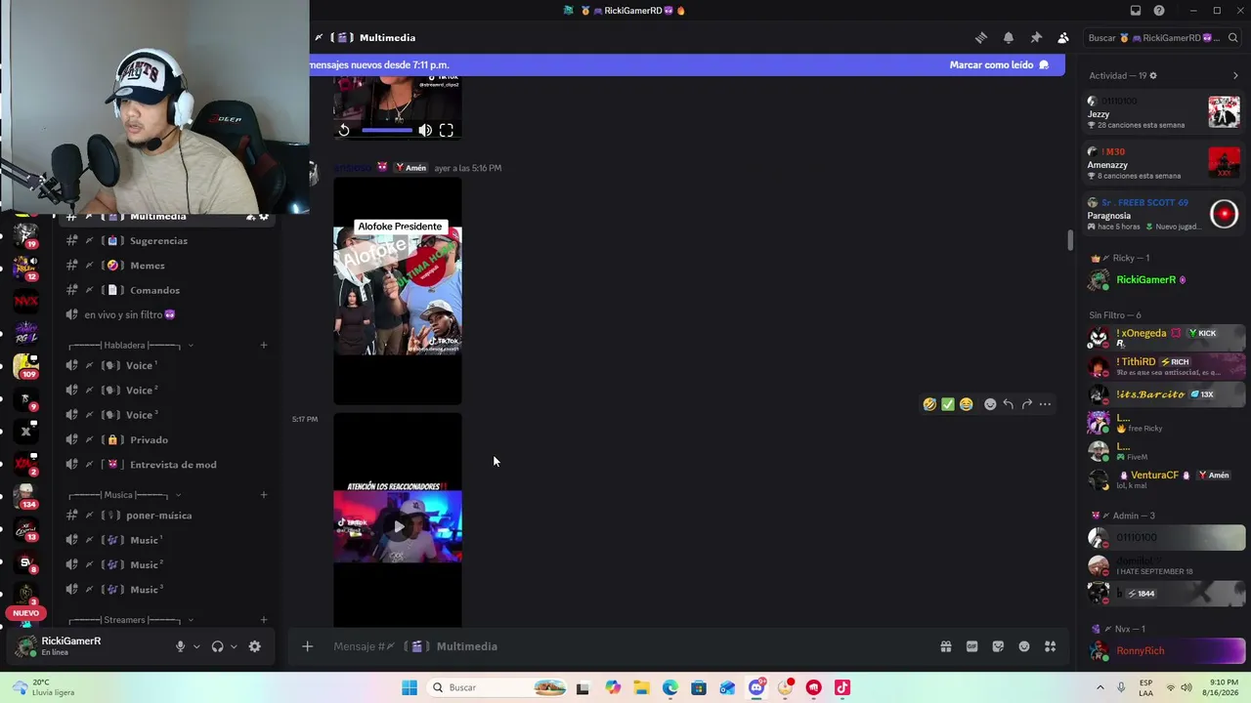
Task: Join Entrevista de mod voice channel
Action: pos(166,465)
